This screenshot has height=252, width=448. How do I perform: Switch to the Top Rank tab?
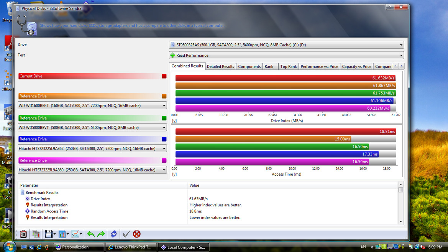point(288,66)
